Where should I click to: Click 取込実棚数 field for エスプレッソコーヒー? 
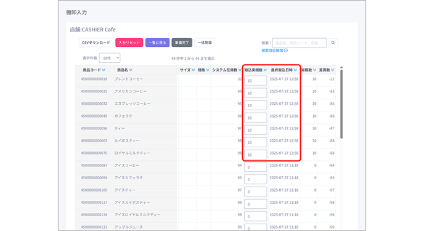tap(256, 105)
